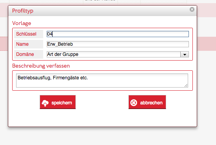Click the empty dialog area below the buttons

click(103, 118)
